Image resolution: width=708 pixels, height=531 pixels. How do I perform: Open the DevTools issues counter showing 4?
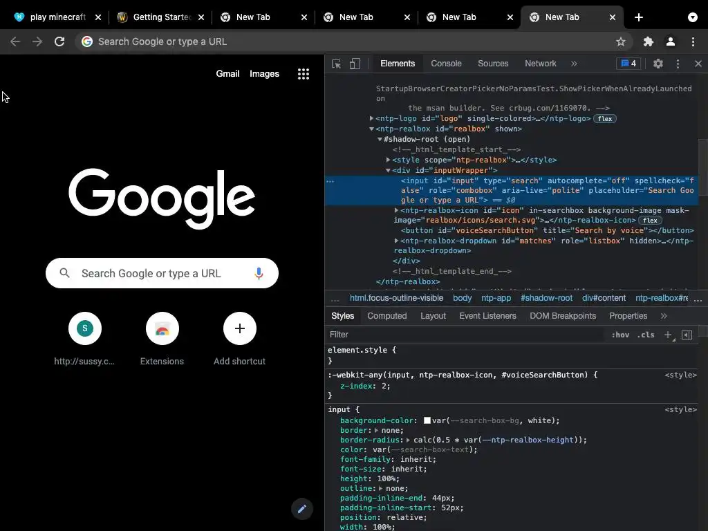628,64
